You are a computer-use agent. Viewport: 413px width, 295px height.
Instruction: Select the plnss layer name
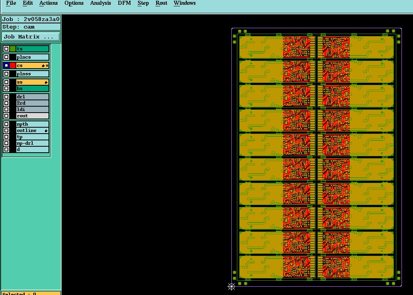33,74
